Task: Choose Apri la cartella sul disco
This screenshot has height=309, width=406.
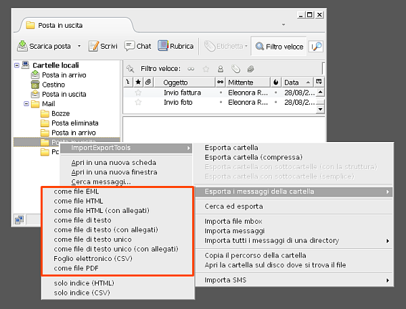Action: pyautogui.click(x=275, y=265)
